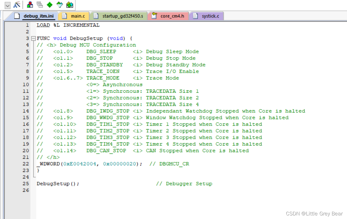
Task: Click the '// DBGMCU_CR' comment
Action: point(169,164)
